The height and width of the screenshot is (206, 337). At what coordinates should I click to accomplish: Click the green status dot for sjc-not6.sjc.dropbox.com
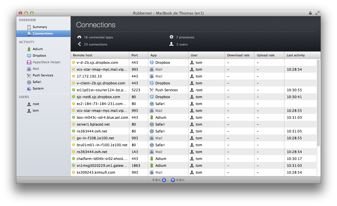[x=74, y=97]
